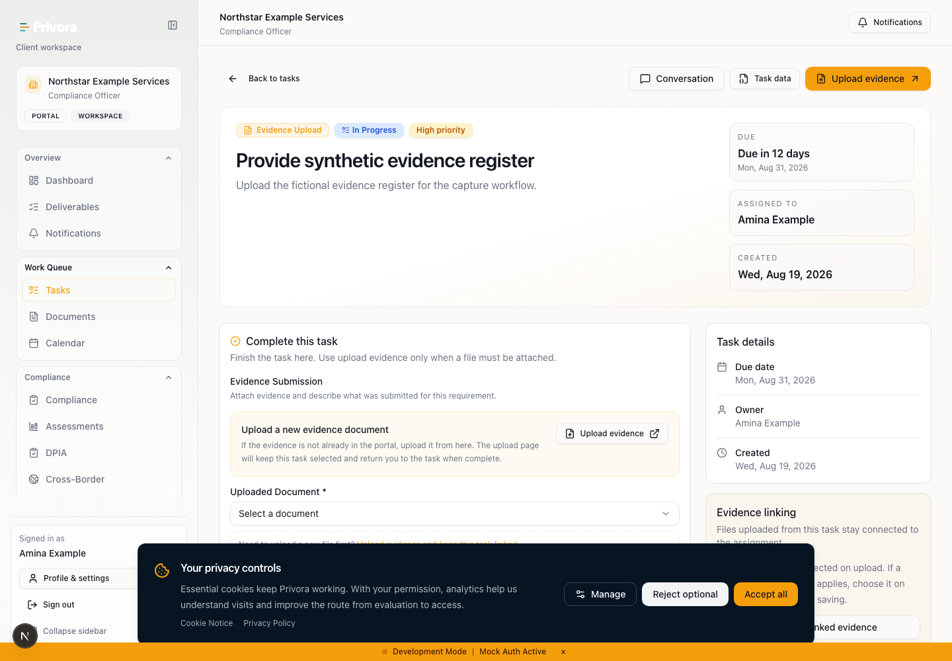Click the WORKSPACE badge
This screenshot has height=661, width=952.
coord(100,116)
